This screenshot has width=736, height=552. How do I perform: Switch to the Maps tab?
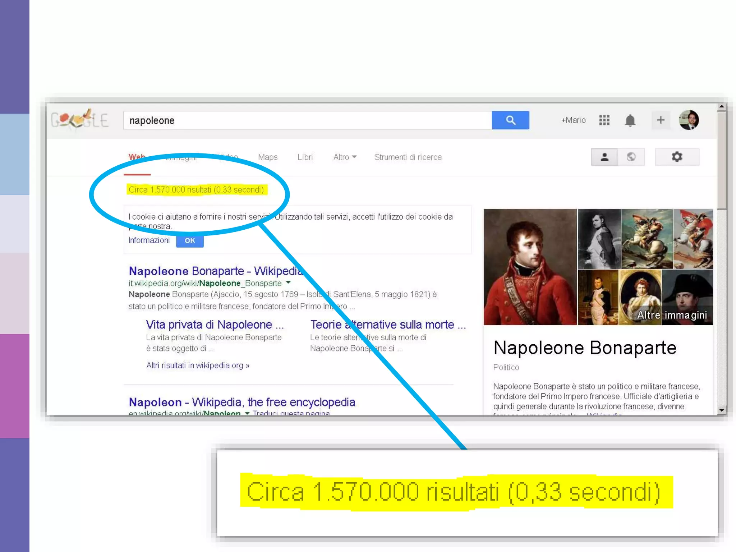268,157
